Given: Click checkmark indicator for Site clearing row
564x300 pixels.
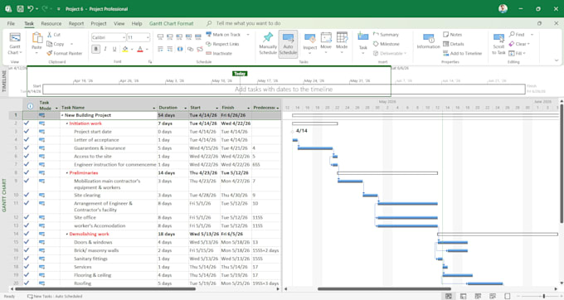Looking at the screenshot, I should point(27,195).
